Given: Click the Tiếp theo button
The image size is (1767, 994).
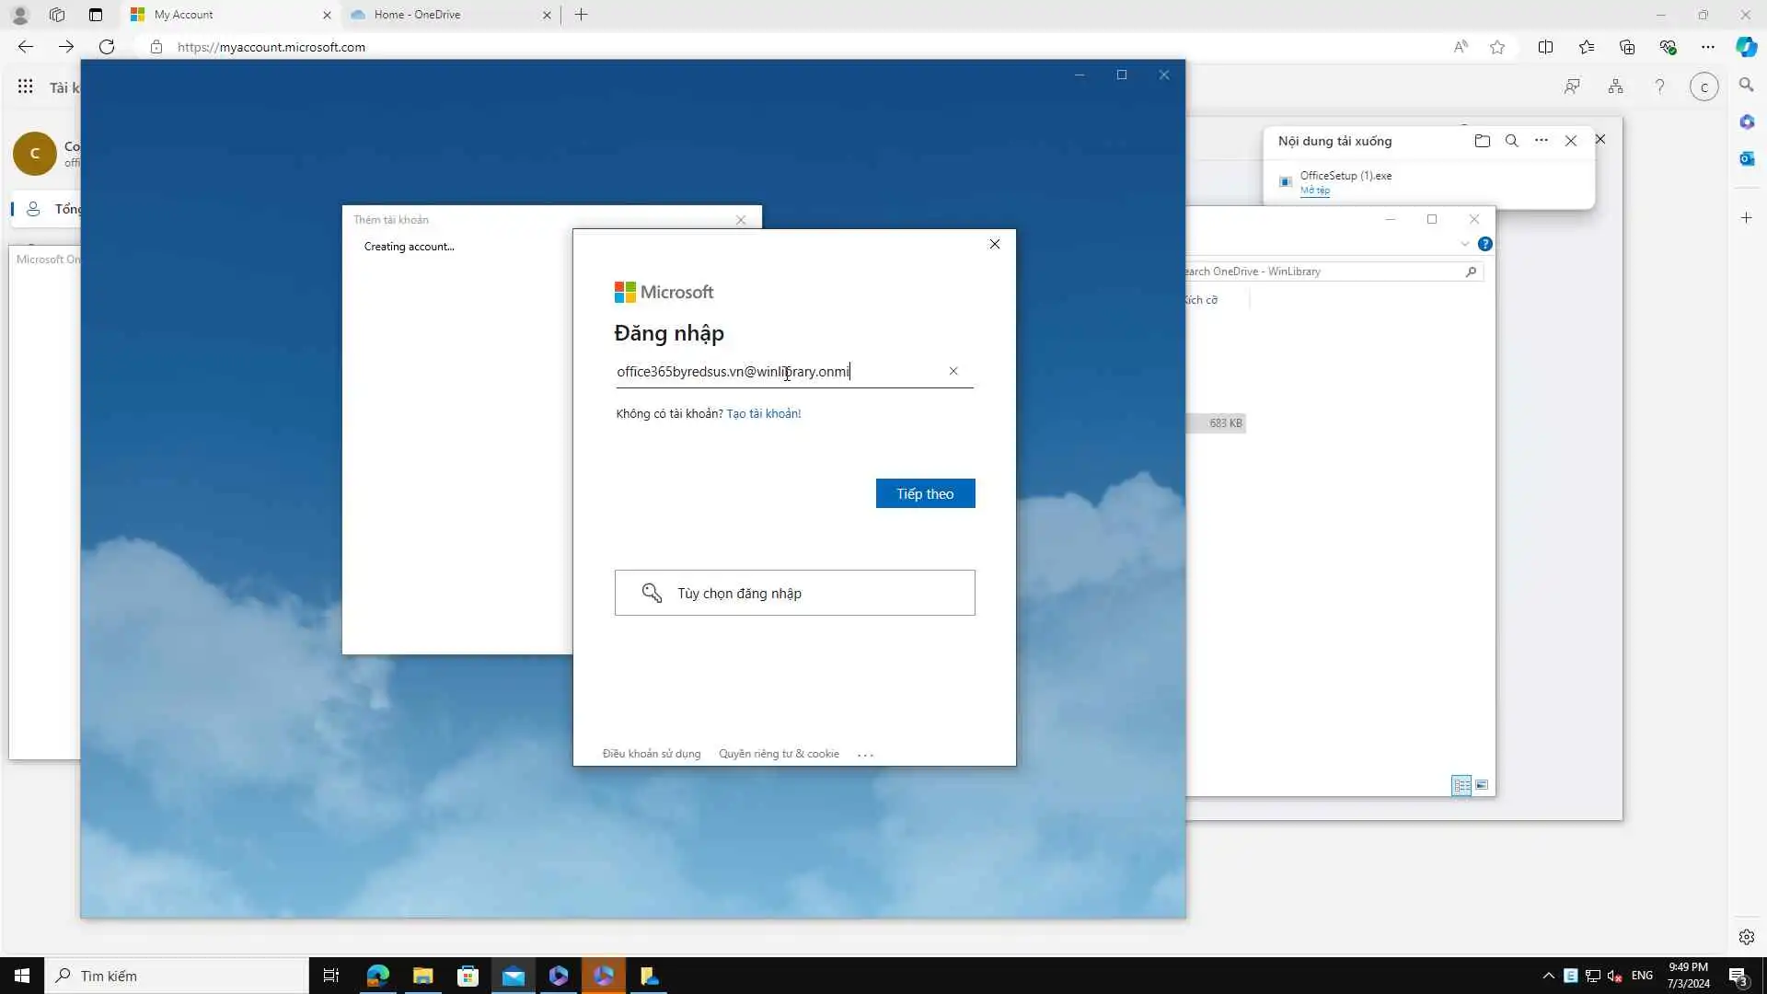Looking at the screenshot, I should 925,494.
